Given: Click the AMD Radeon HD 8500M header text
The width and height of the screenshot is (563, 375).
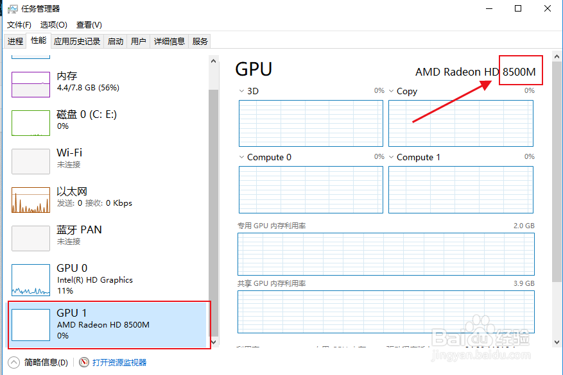Looking at the screenshot, I should click(476, 72).
